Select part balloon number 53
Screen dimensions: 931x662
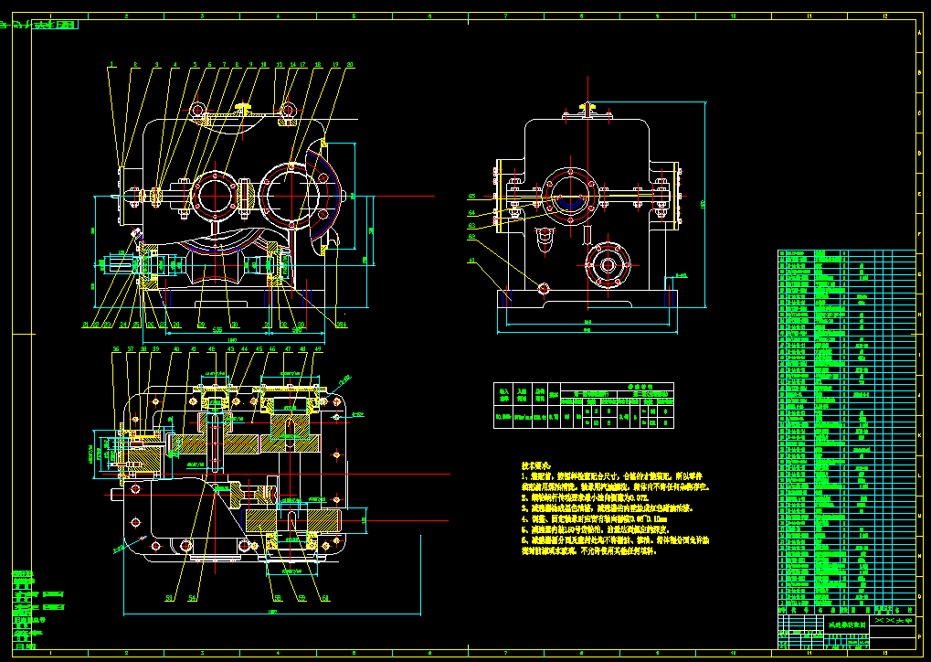click(x=169, y=598)
